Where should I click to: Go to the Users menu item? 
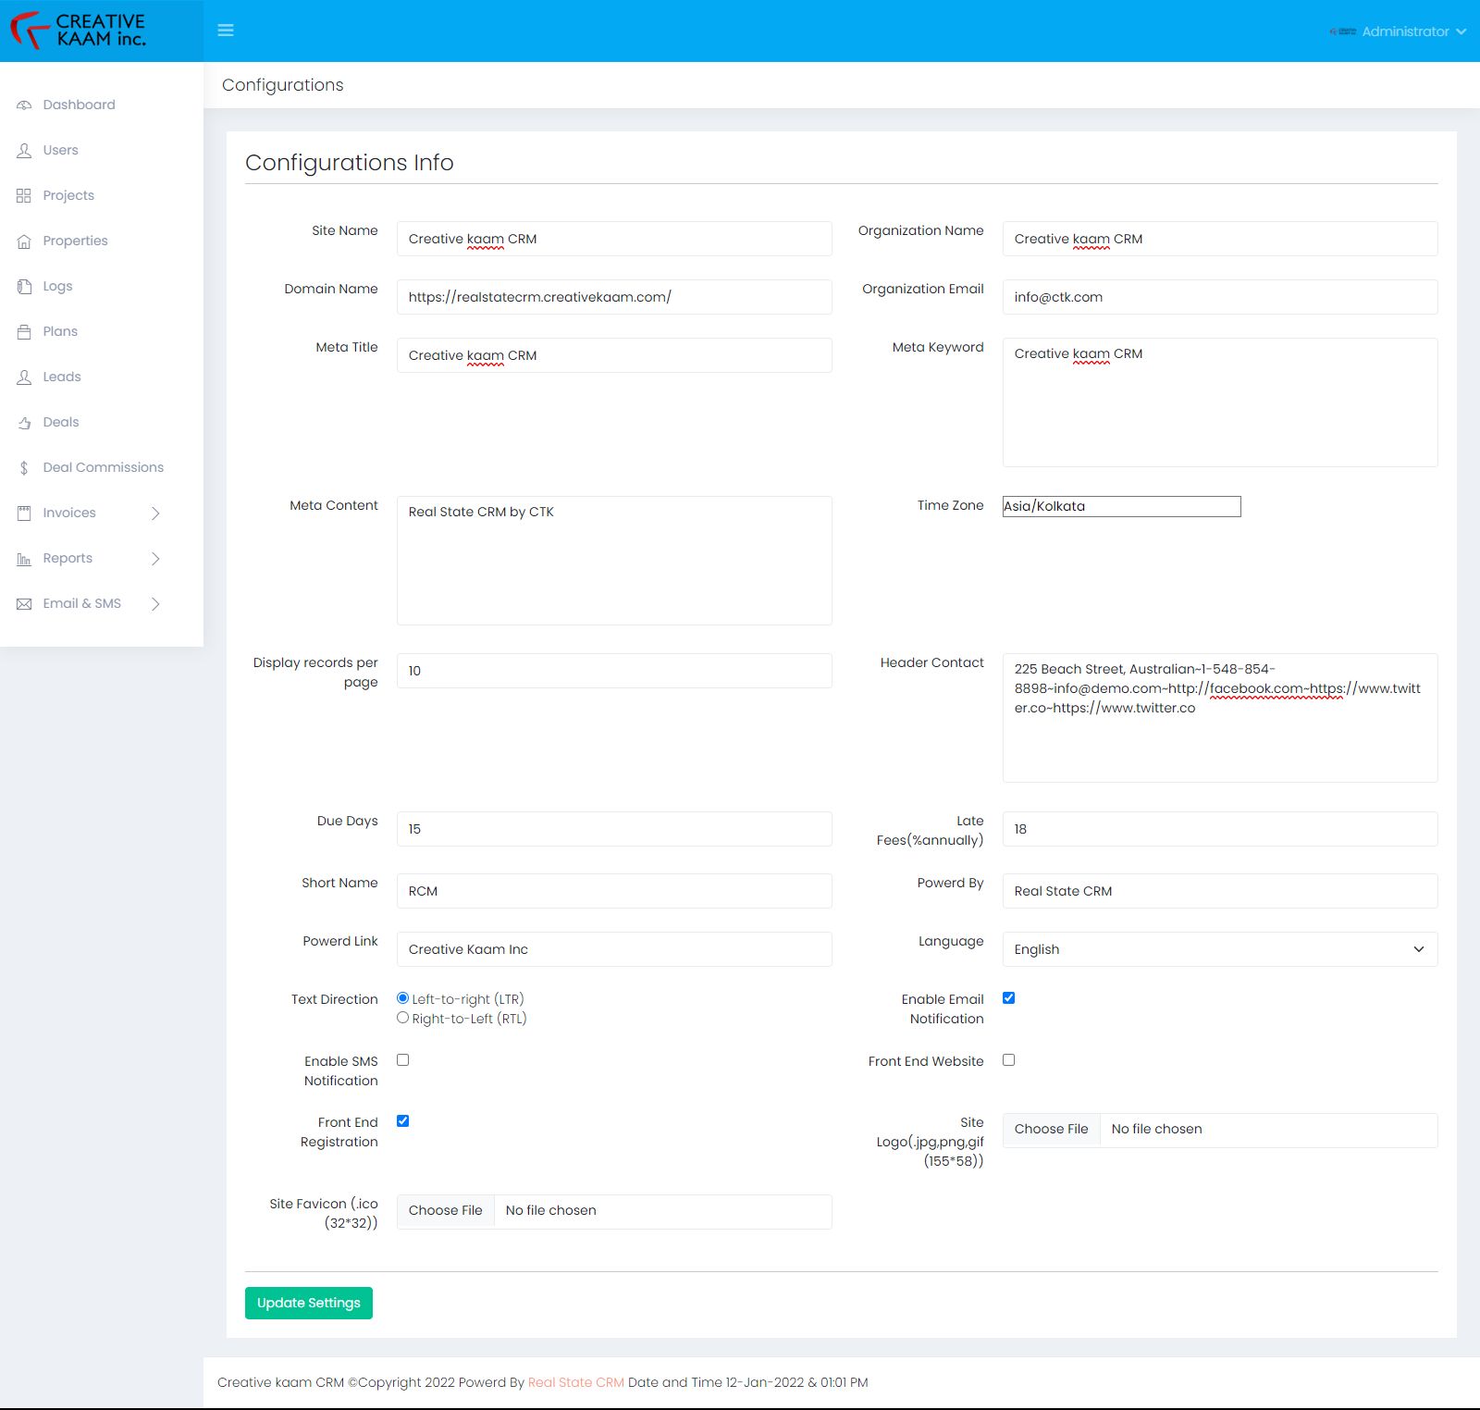61,150
